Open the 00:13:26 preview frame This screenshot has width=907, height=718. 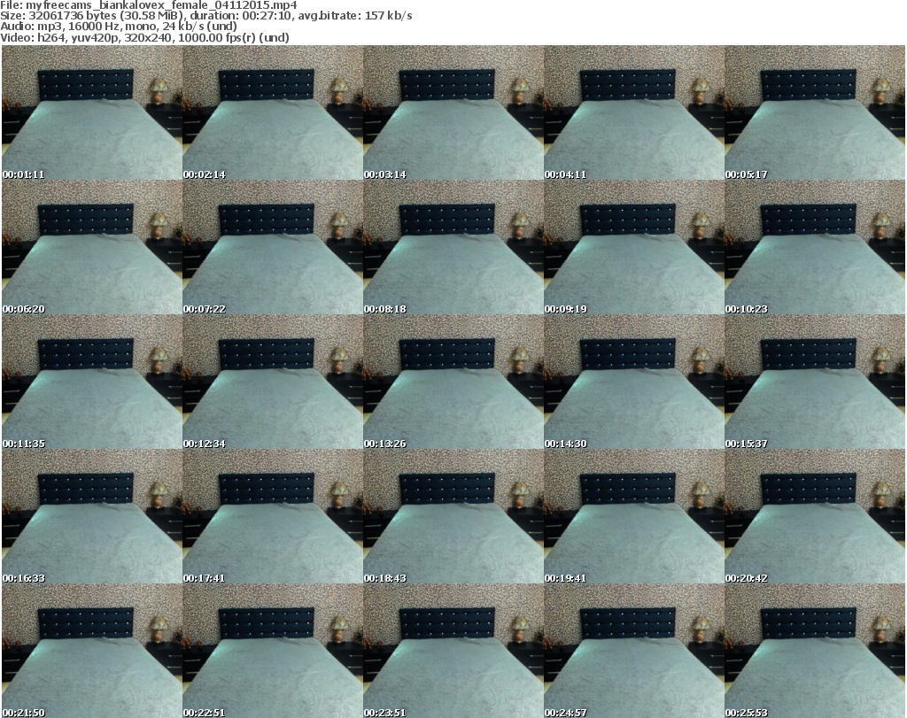[x=453, y=382]
